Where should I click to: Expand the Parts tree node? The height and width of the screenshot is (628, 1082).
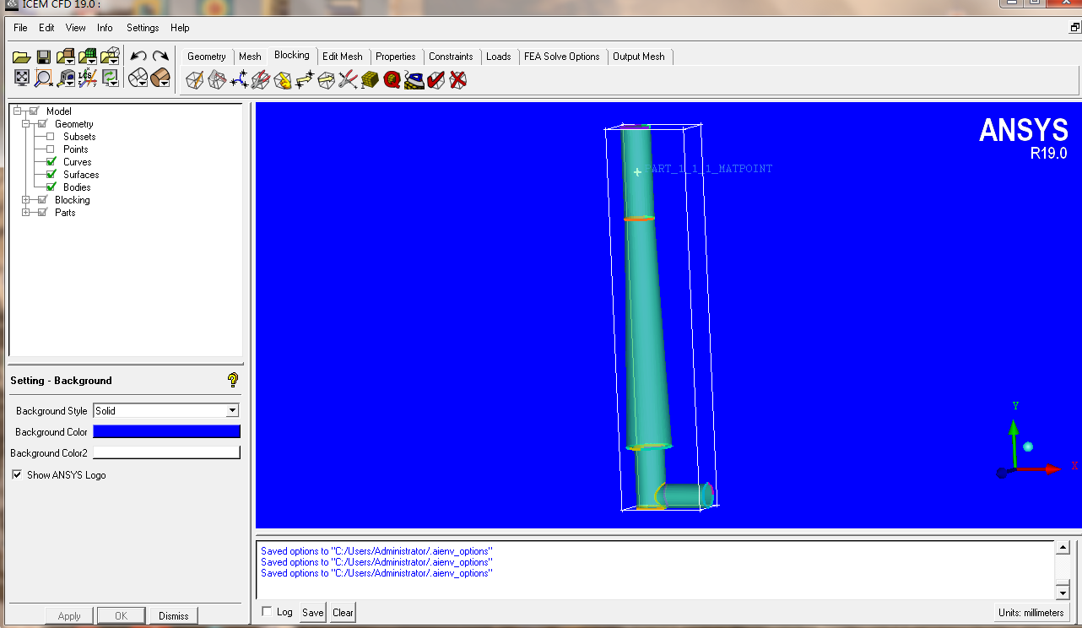click(26, 213)
